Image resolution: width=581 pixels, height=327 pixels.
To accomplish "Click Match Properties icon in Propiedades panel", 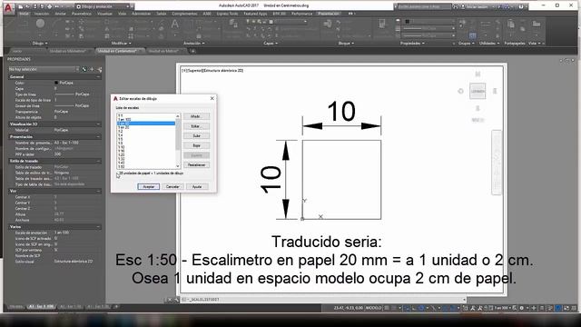I will 382,25.
